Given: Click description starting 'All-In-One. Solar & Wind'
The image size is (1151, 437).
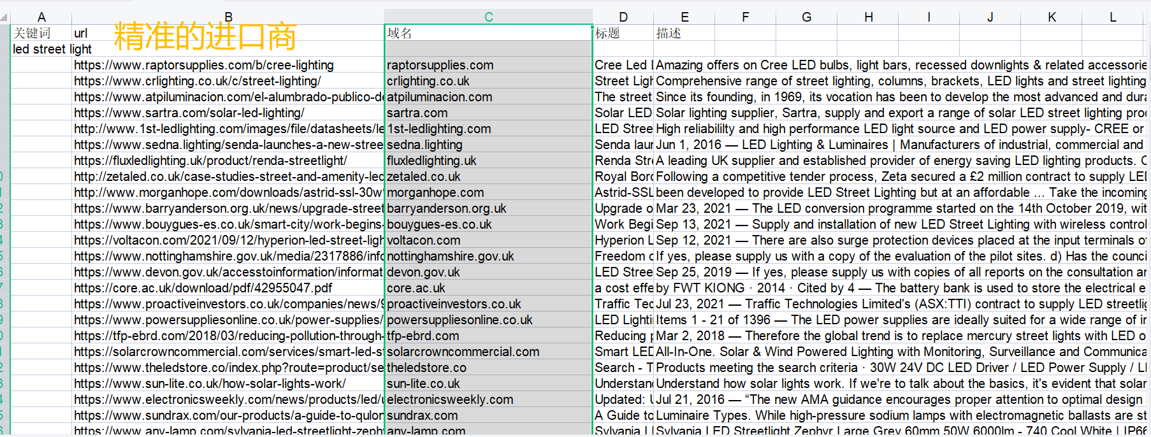Looking at the screenshot, I should click(901, 352).
